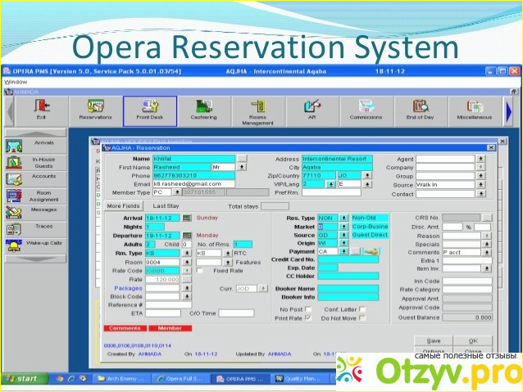Open Rooms Management from the toolbar
The width and height of the screenshot is (523, 392).
[x=257, y=110]
